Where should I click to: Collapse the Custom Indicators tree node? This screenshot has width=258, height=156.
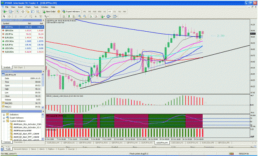coord(4,121)
